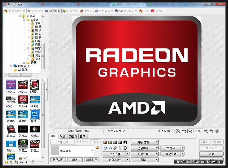This screenshot has height=168, width=228.
Task: Click the 둥근사진 button
Action: (x=58, y=160)
